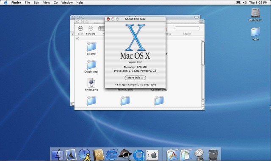Open System Preferences from the Dock
The height and width of the screenshot is (161, 271).
[152, 155]
